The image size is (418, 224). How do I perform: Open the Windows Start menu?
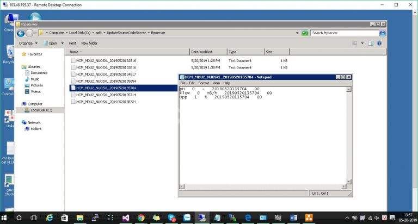point(4,218)
